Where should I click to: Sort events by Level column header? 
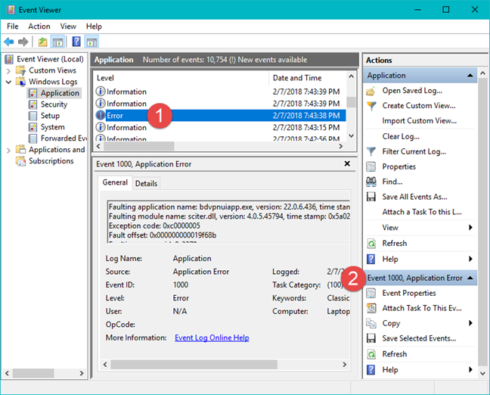tap(181, 78)
